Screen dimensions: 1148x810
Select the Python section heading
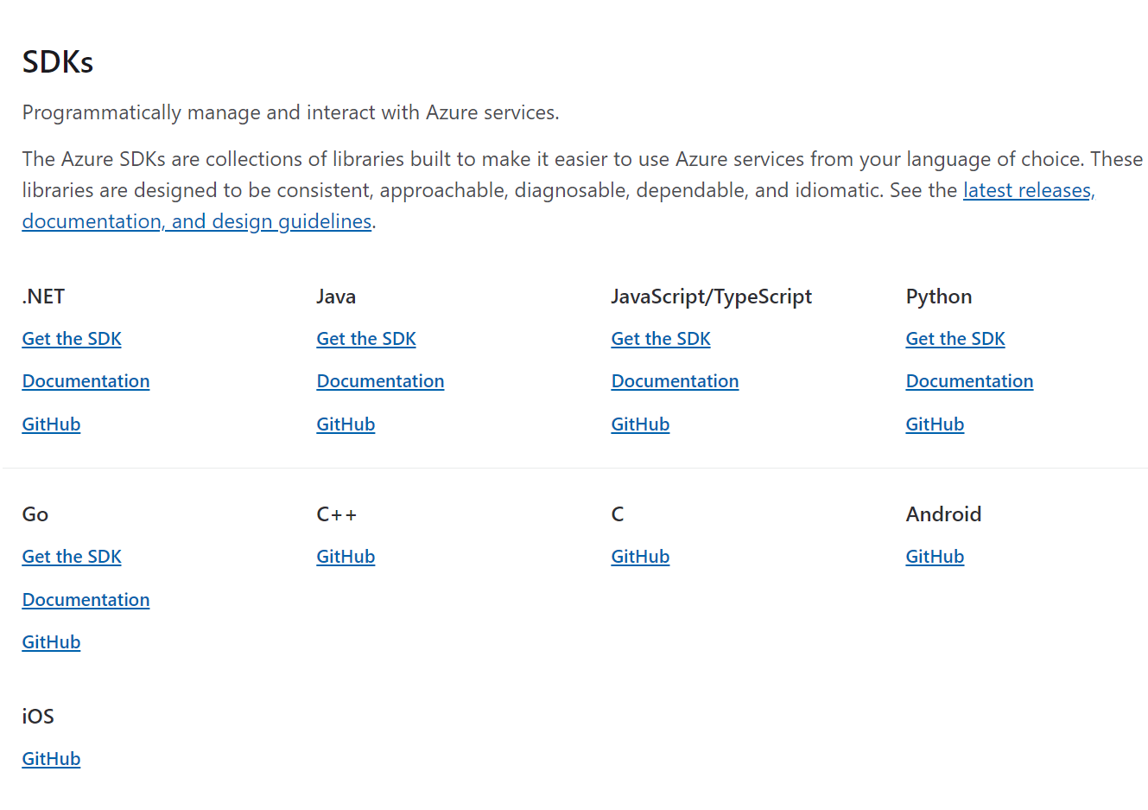point(939,297)
